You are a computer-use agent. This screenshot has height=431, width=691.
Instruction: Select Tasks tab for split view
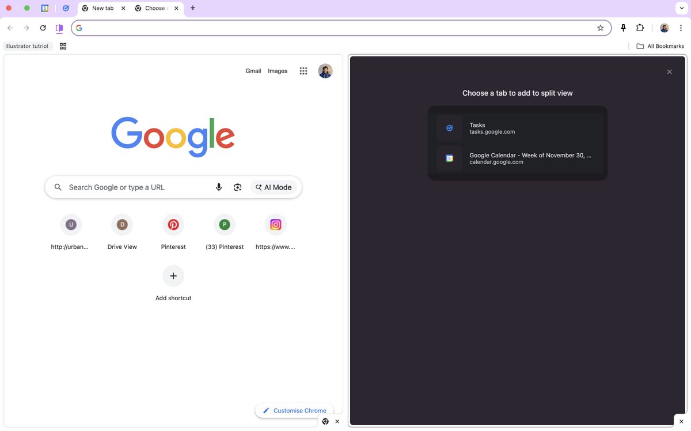517,128
